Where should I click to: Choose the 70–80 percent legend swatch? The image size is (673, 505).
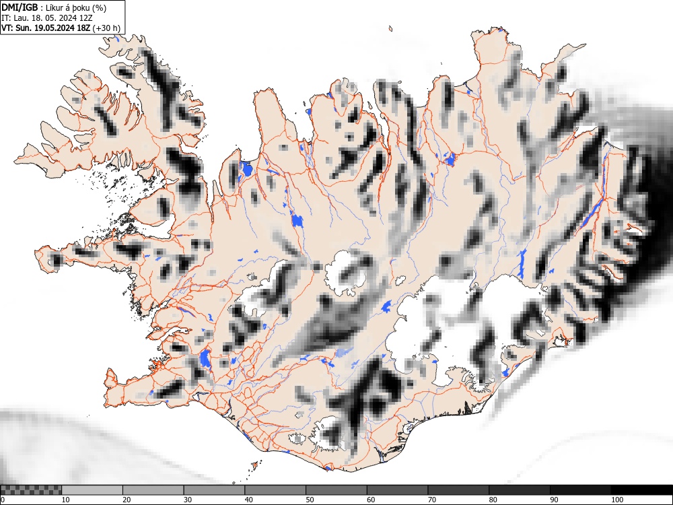[x=458, y=490]
